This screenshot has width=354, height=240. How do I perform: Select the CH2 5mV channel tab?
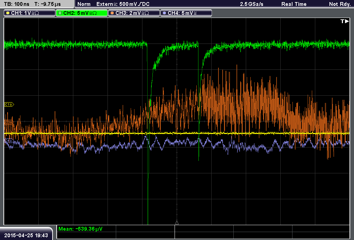pyautogui.click(x=82, y=13)
